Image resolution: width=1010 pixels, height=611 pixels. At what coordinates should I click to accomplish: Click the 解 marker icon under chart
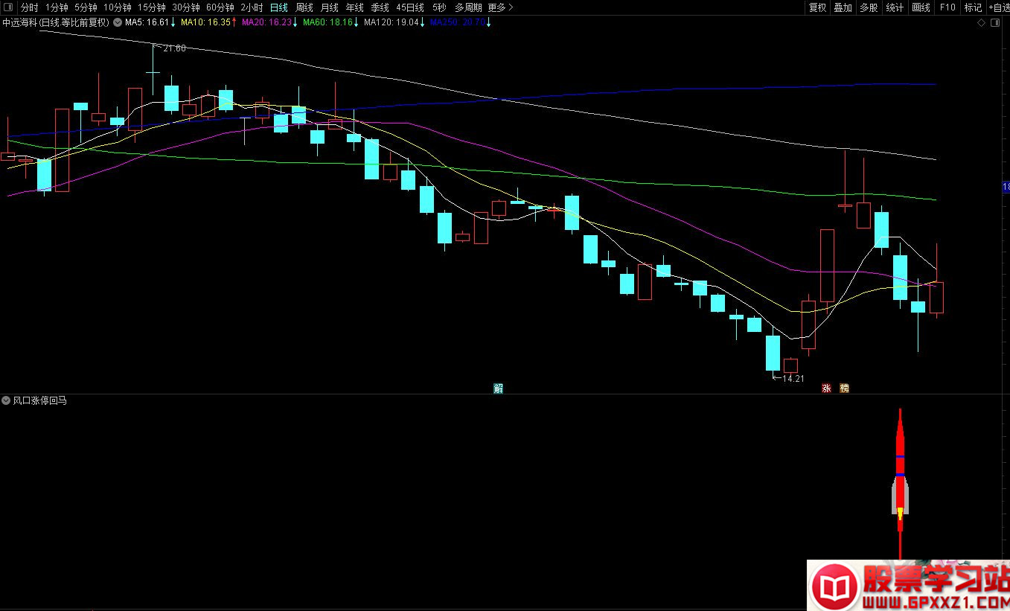click(498, 388)
